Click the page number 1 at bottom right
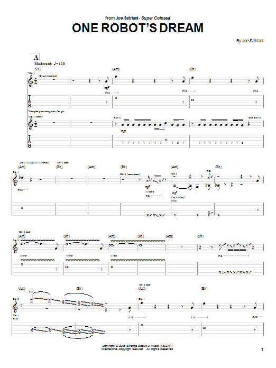 tap(262, 349)
